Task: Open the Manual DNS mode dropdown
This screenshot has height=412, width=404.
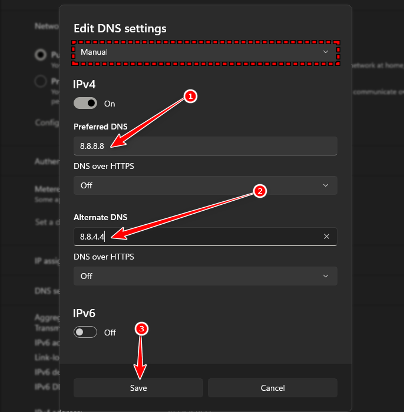Action: [205, 52]
